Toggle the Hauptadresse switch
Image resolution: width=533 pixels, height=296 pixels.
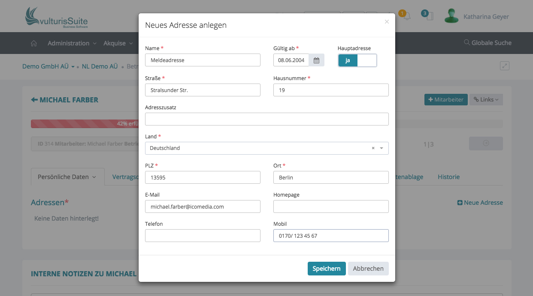(357, 60)
